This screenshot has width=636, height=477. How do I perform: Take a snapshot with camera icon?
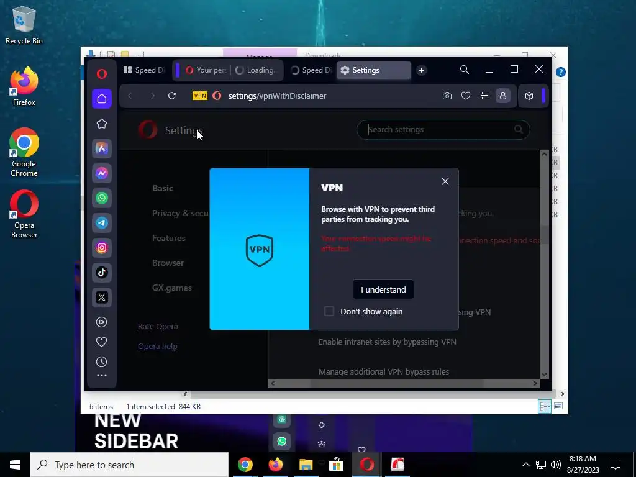(x=447, y=96)
